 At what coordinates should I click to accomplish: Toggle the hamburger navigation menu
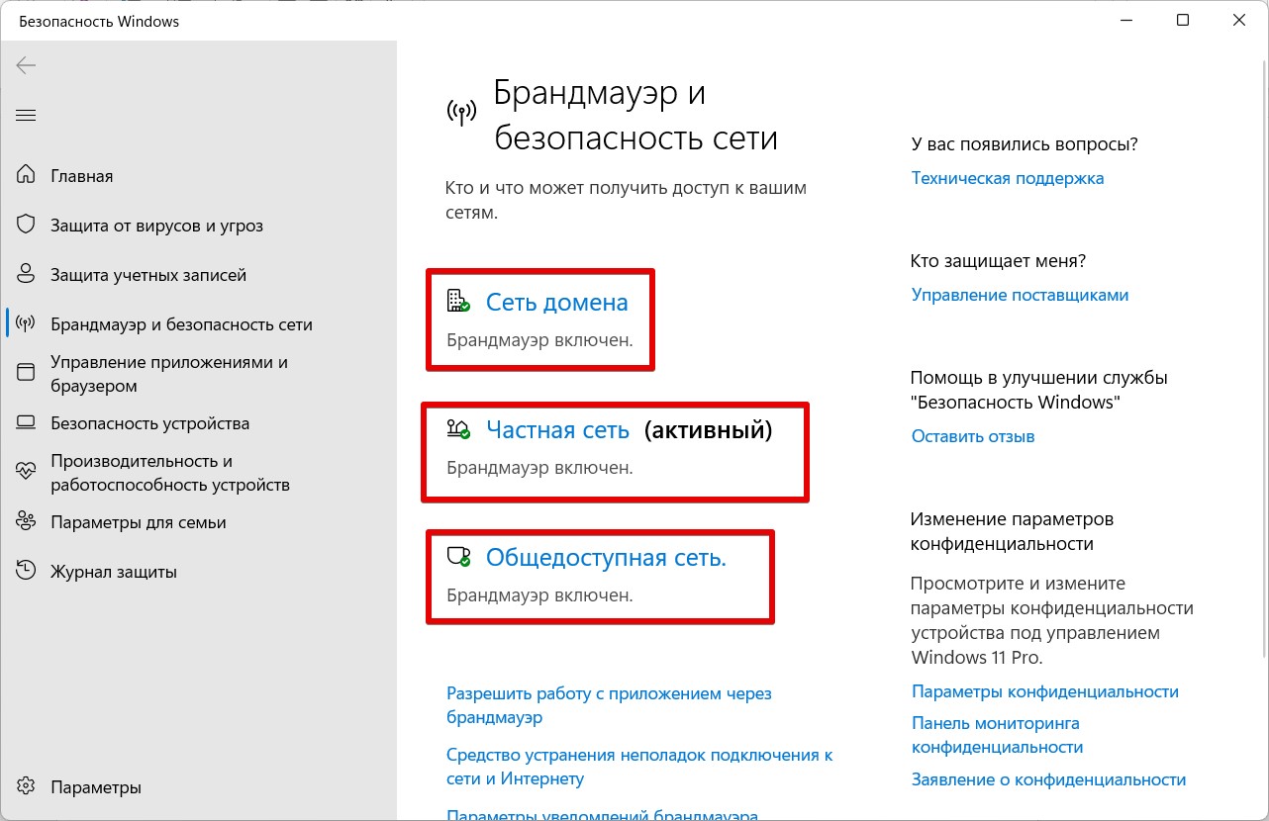click(x=26, y=116)
